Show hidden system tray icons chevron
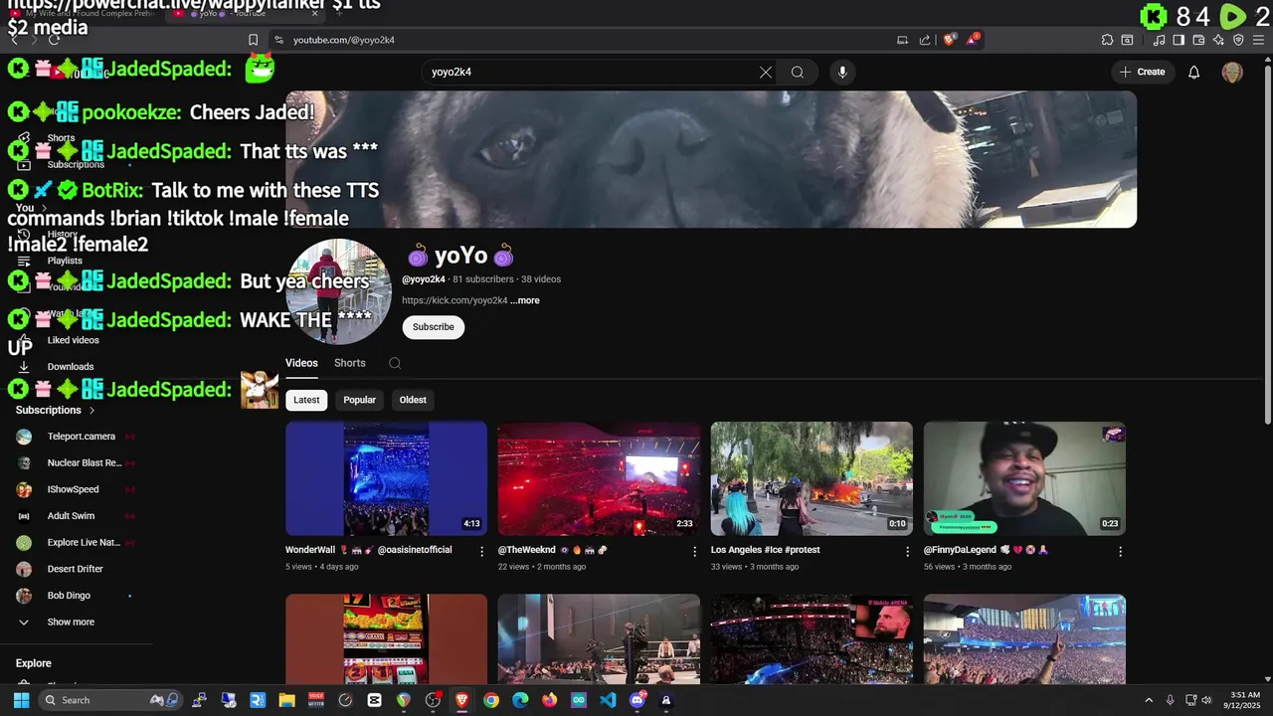 pos(1149,700)
